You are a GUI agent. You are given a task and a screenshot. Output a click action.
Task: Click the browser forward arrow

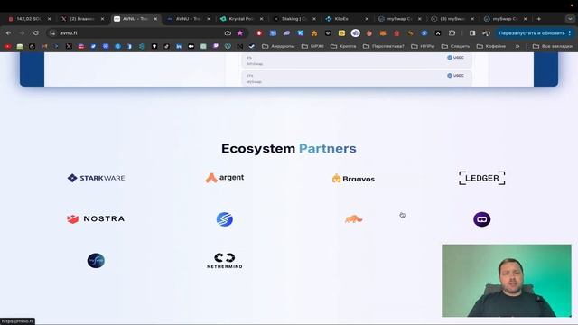click(x=22, y=33)
